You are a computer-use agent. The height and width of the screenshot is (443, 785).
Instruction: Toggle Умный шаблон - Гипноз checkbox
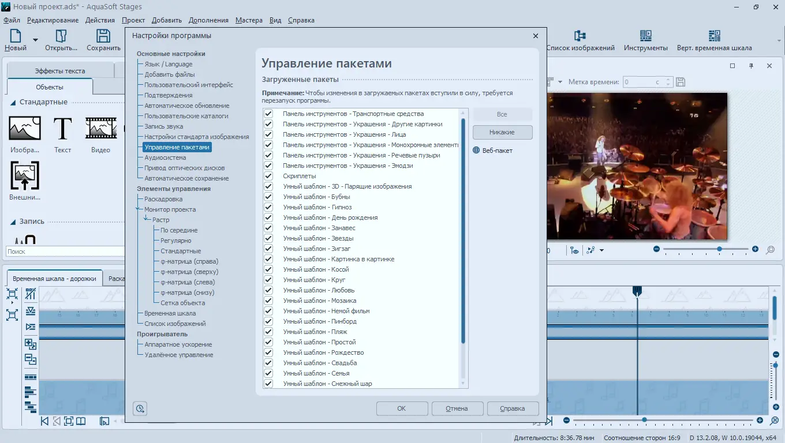pos(268,207)
